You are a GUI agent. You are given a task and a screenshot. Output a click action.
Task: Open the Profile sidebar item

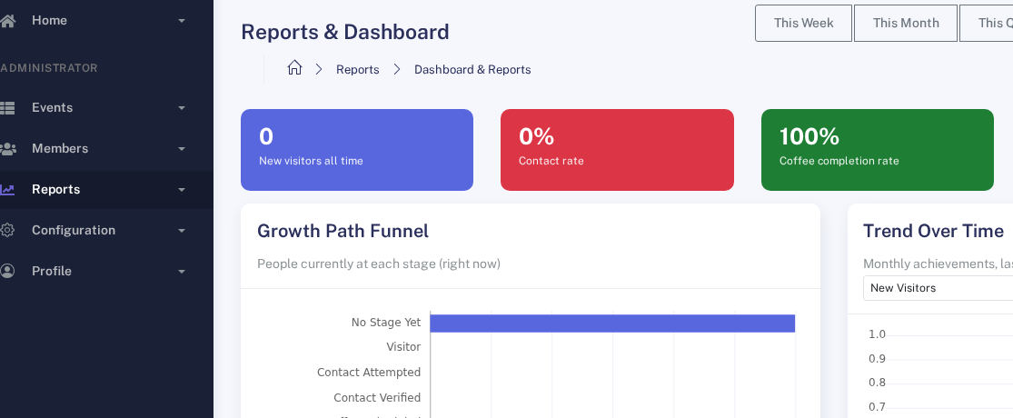click(x=106, y=271)
